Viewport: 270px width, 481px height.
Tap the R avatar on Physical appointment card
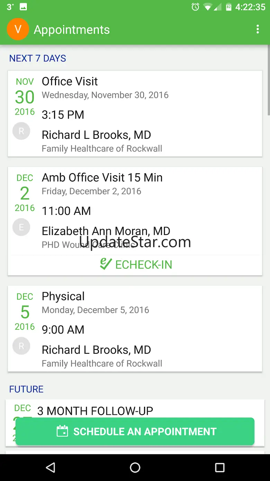click(21, 346)
